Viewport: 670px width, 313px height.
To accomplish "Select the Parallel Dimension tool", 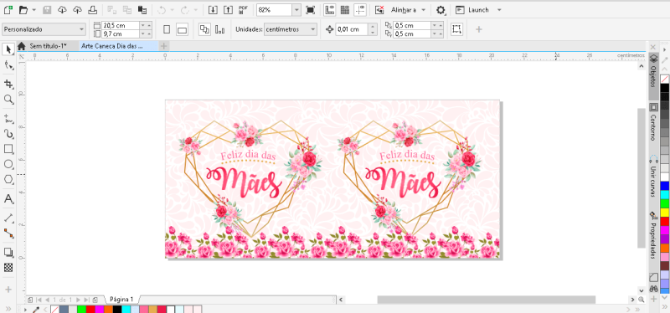I will tap(8, 218).
